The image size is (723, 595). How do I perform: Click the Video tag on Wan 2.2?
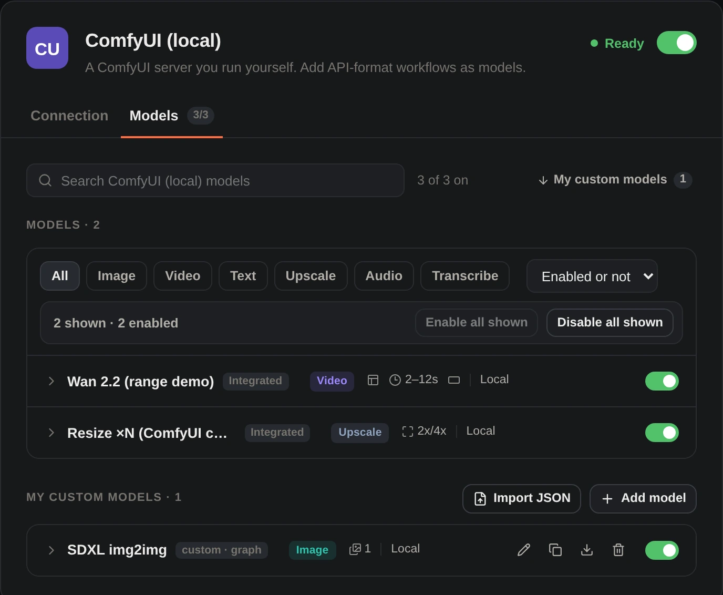click(x=332, y=381)
